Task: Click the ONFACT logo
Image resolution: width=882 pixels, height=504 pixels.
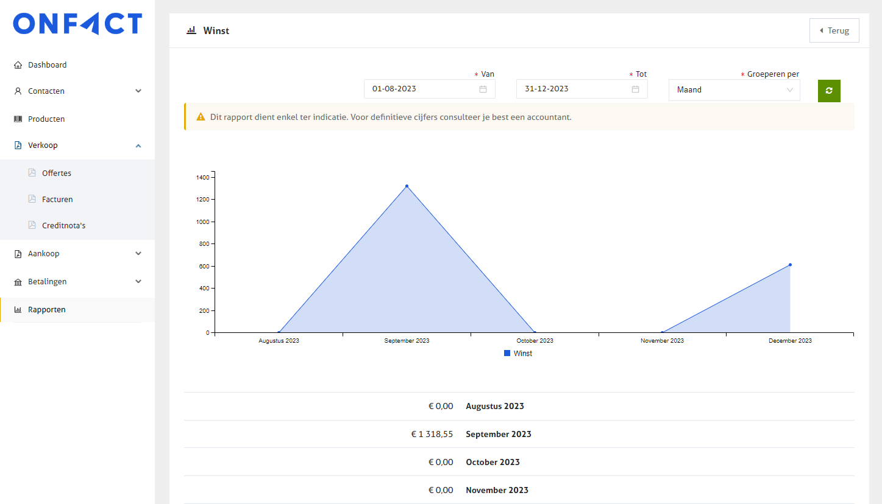Action: point(77,24)
